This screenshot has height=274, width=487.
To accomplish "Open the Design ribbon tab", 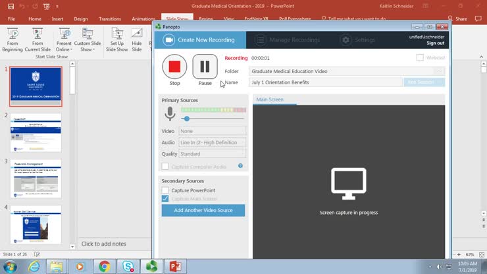I will tap(81, 19).
